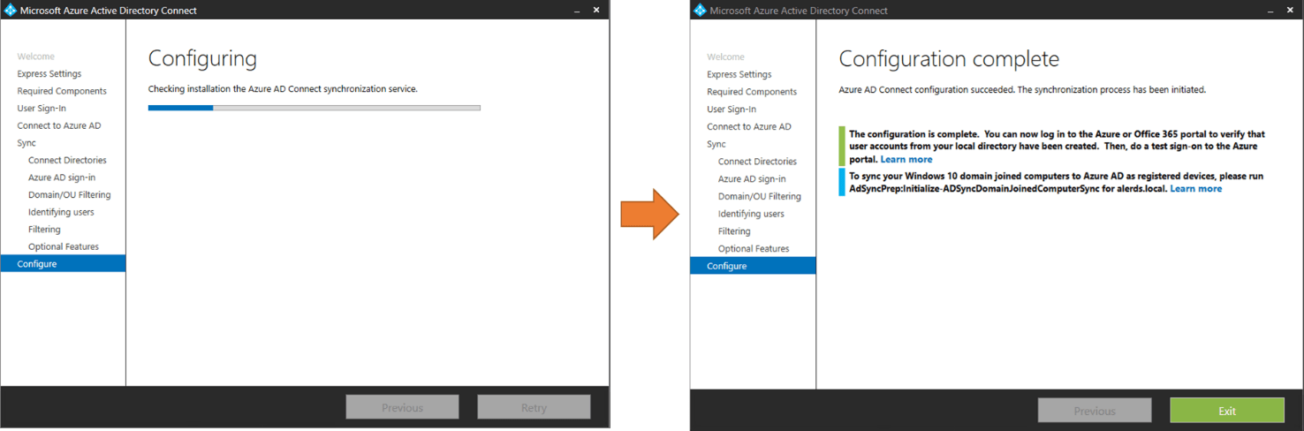Click Azure AD Connect logo in Configuration complete window title bar
The image size is (1304, 431).
pos(701,11)
